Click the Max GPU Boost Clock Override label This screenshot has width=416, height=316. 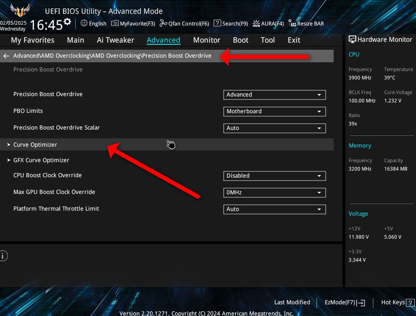coord(54,192)
